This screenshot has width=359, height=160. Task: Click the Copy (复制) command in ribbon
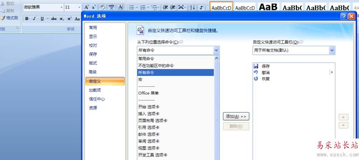pyautogui.click(x=7, y=11)
